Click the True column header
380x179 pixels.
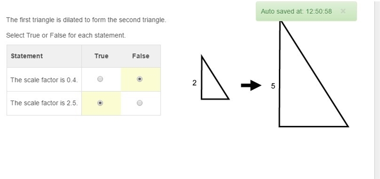(x=101, y=56)
